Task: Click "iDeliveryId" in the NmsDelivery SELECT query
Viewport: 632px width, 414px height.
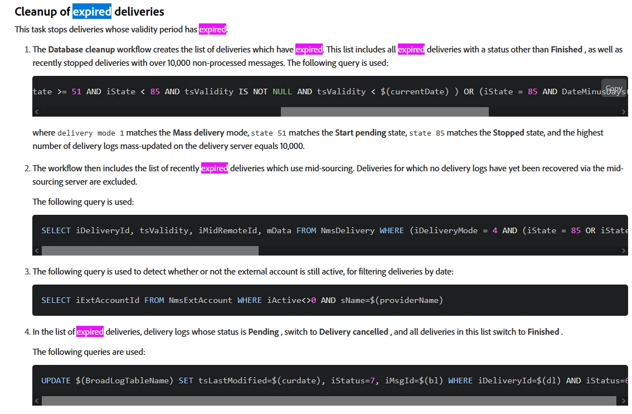Action: 103,230
